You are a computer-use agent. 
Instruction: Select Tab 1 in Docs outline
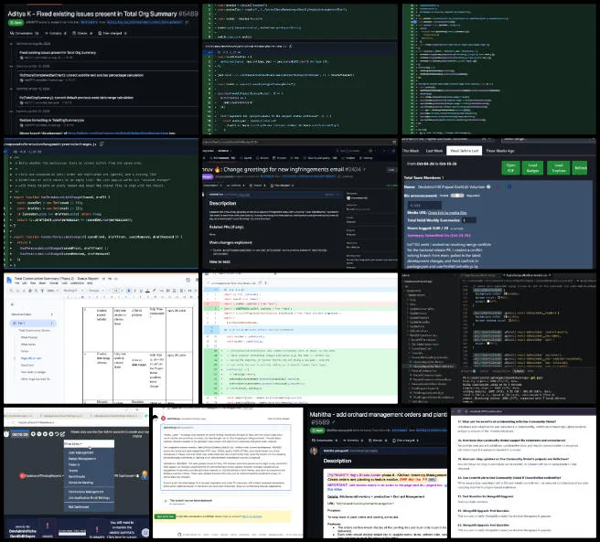[x=33, y=324]
